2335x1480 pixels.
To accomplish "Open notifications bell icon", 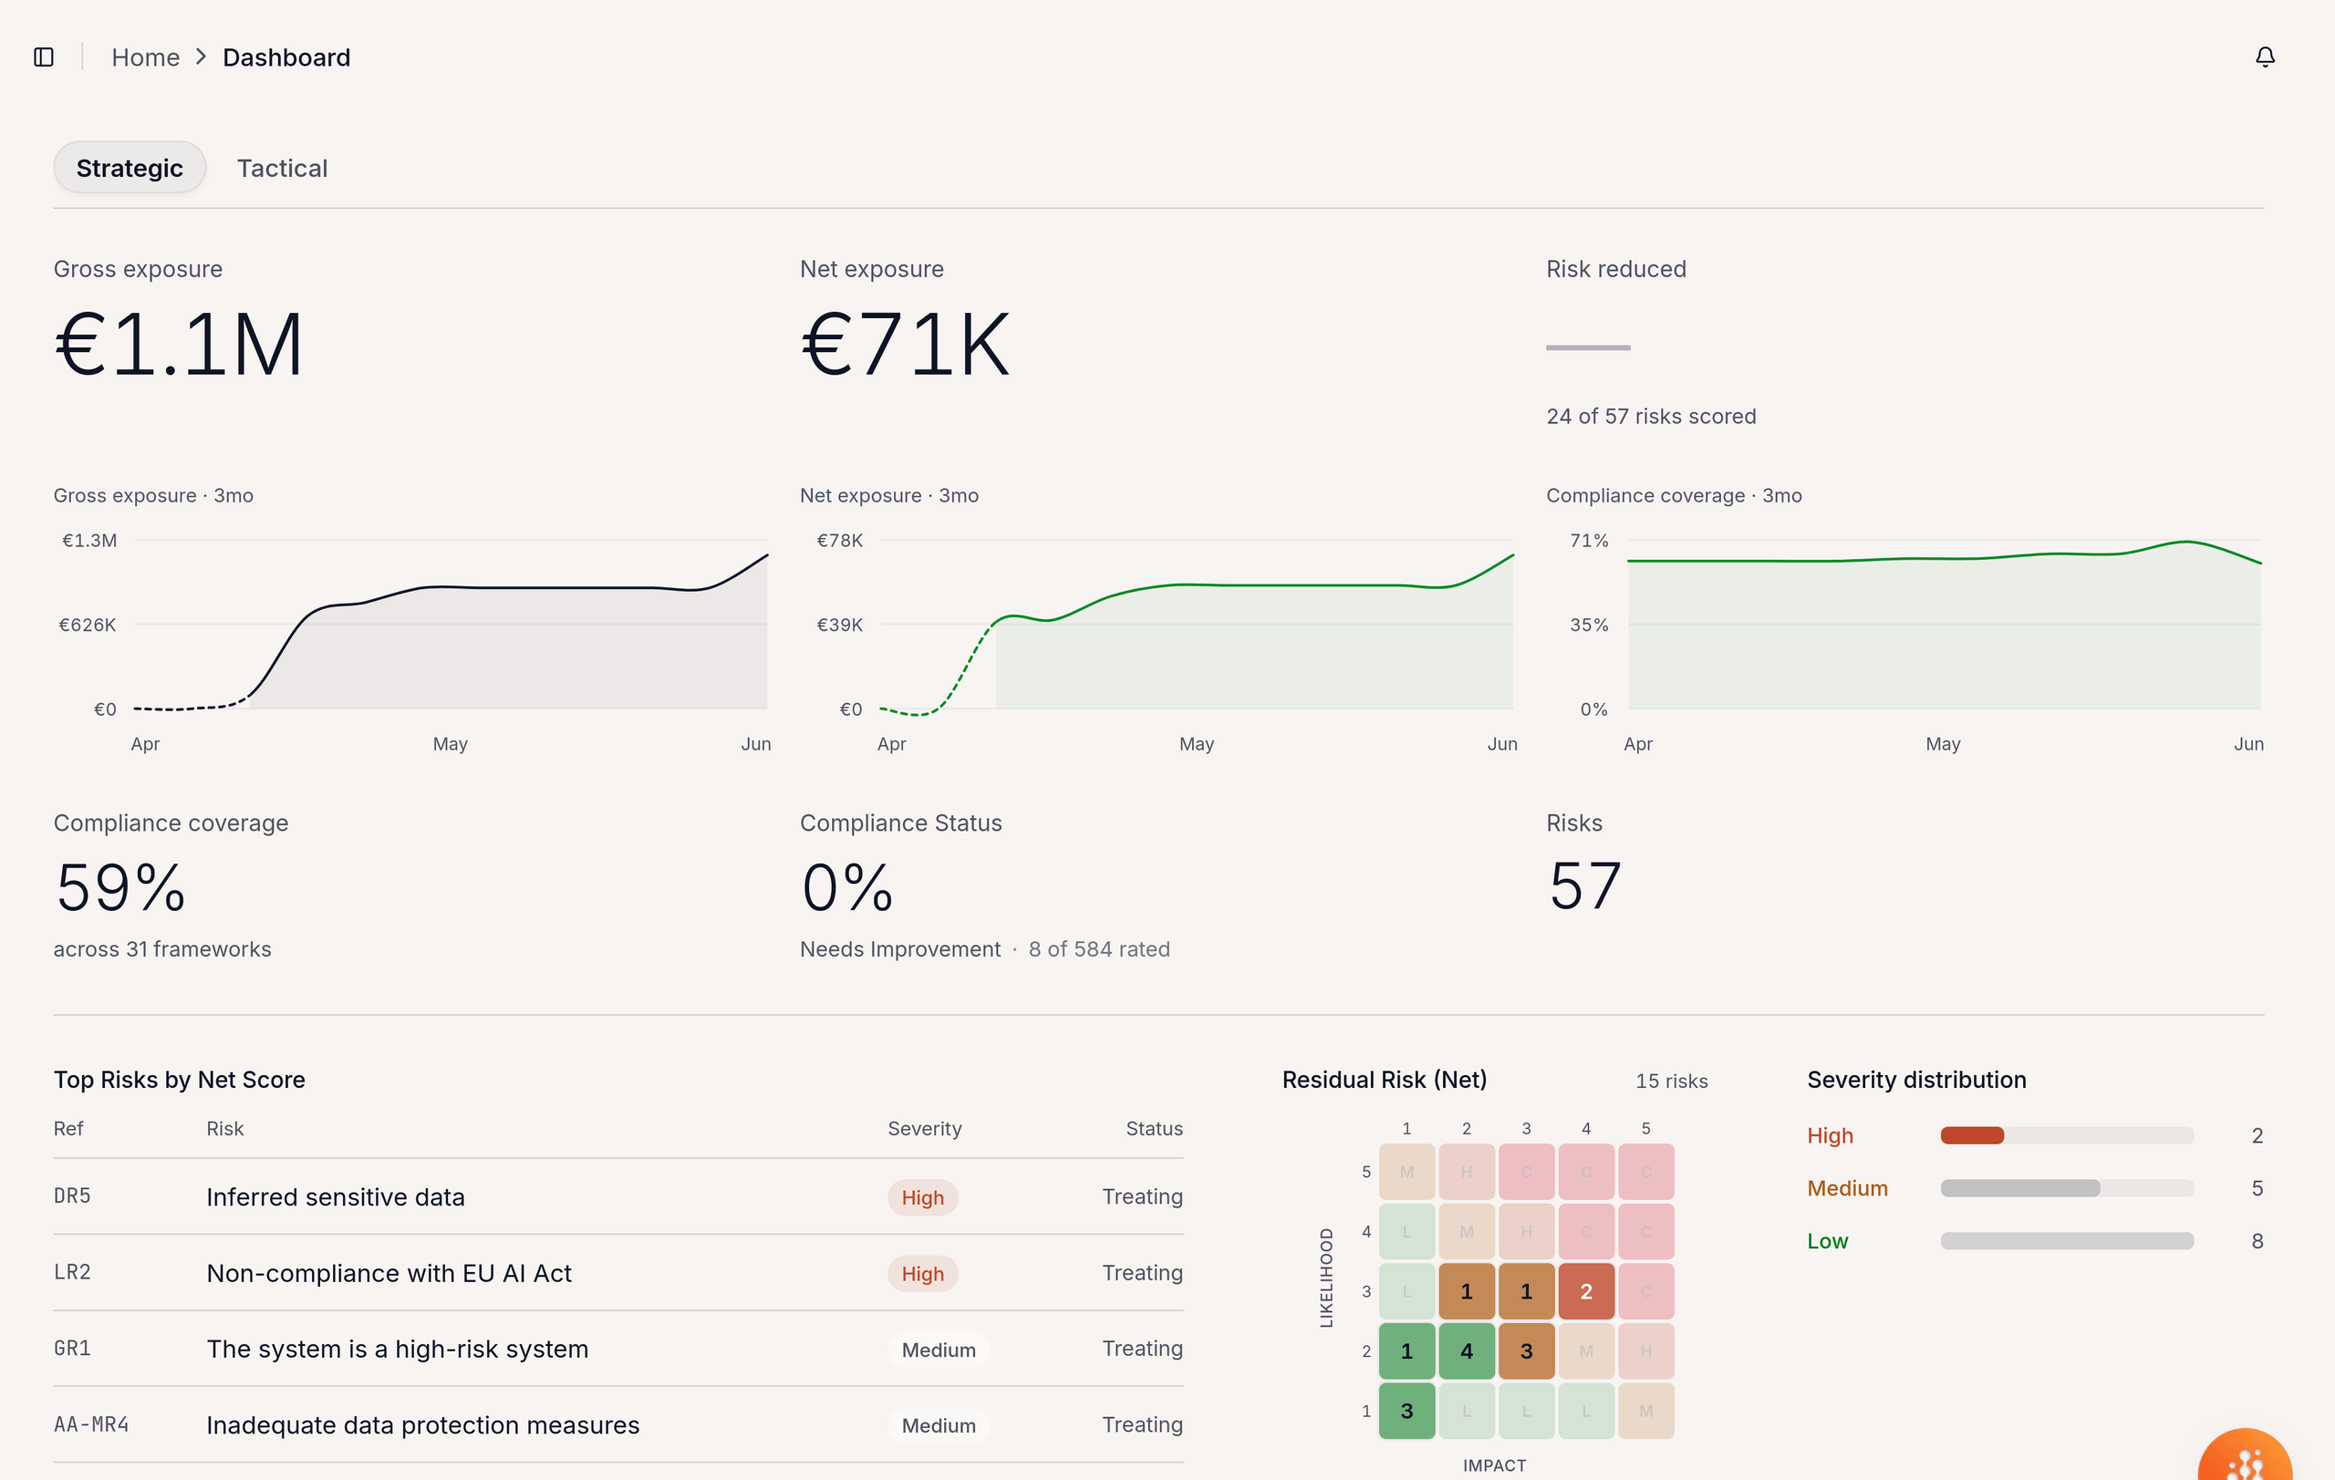I will [x=2264, y=57].
